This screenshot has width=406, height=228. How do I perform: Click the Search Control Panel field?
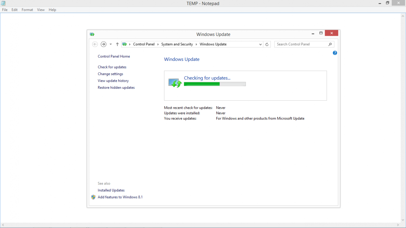pyautogui.click(x=301, y=44)
